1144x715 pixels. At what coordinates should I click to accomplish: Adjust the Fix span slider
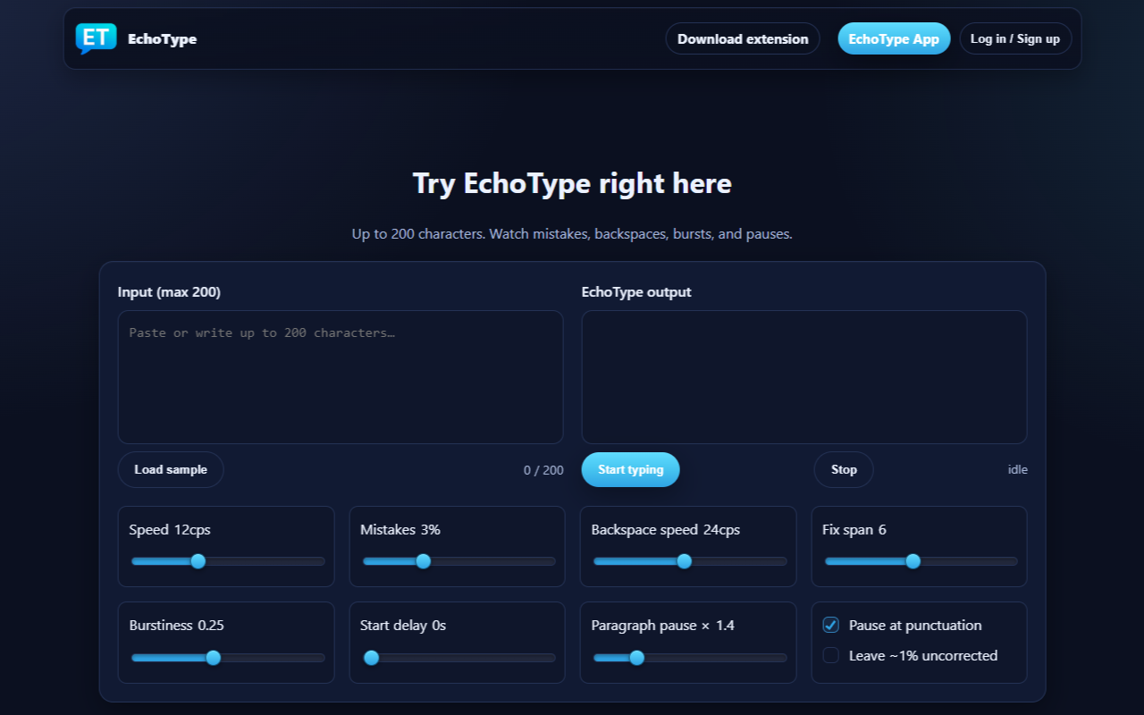[x=921, y=561]
